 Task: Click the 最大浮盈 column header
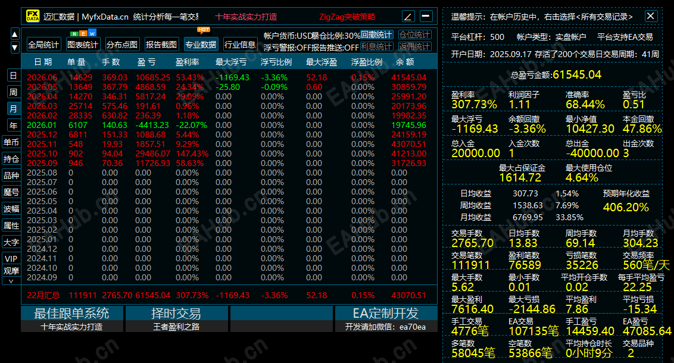click(x=322, y=62)
